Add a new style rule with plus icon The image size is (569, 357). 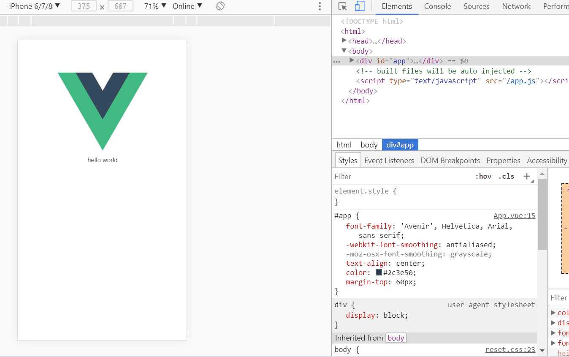(x=527, y=177)
